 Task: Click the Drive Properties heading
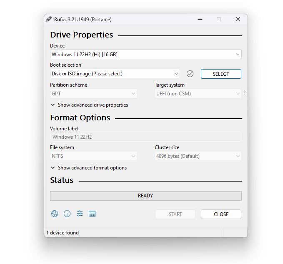coord(82,35)
